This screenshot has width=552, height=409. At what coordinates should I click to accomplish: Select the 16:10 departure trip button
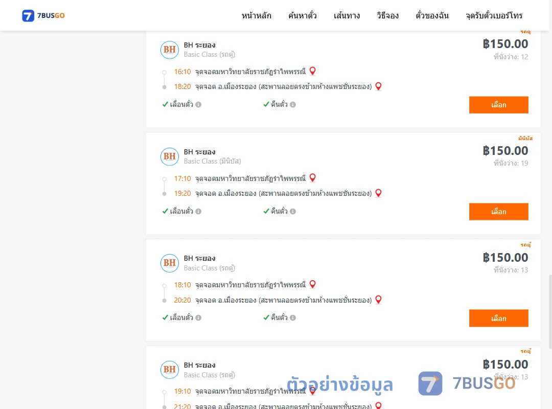(x=498, y=105)
